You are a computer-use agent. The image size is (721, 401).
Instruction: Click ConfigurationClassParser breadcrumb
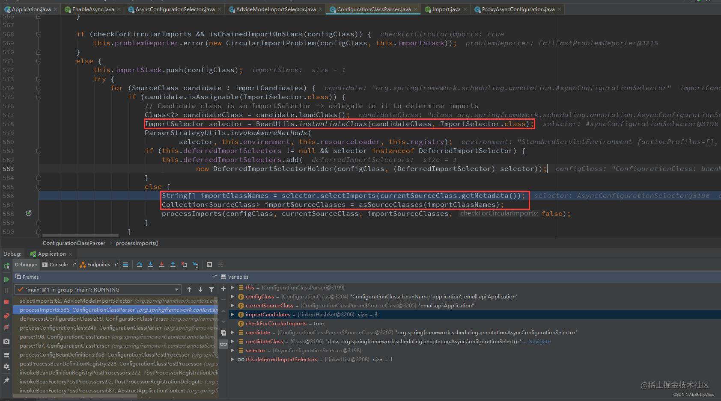point(74,243)
